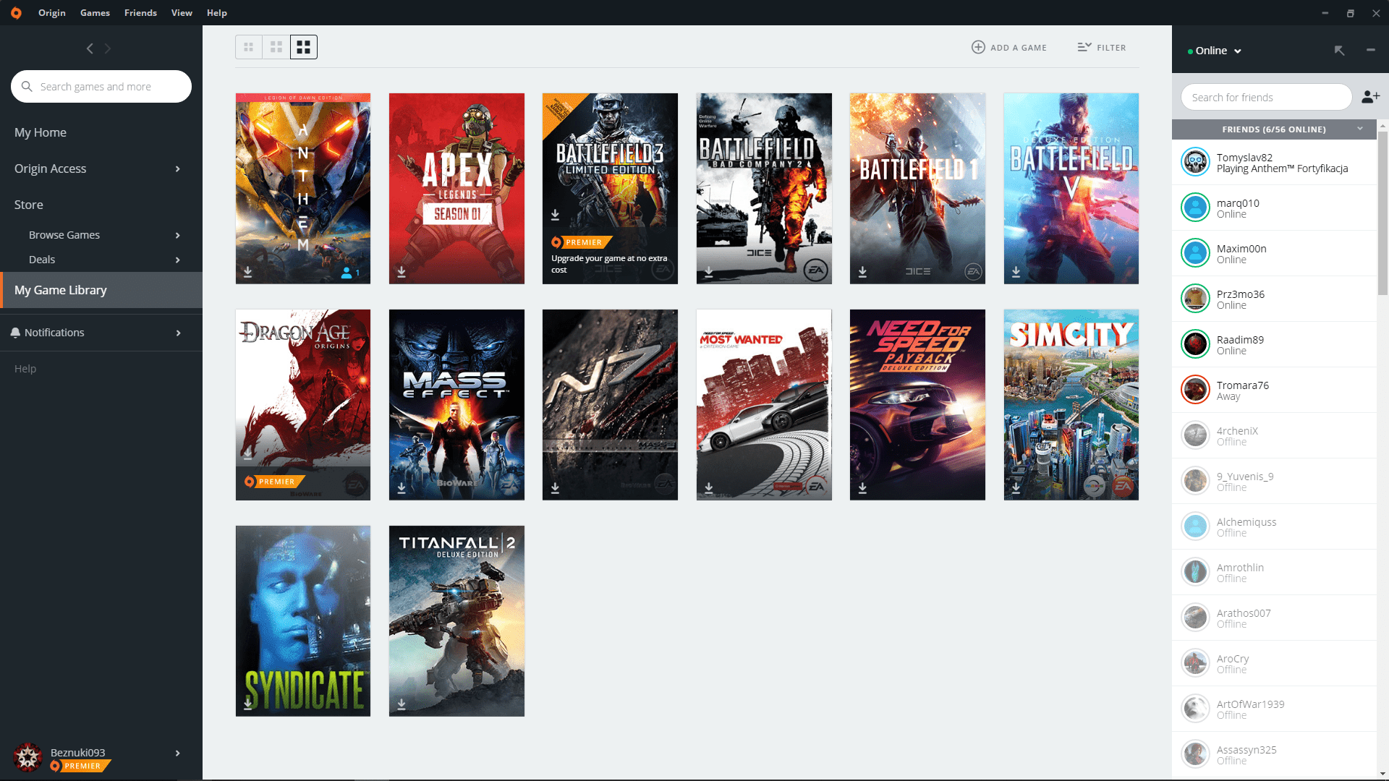Image resolution: width=1389 pixels, height=781 pixels.
Task: Click Tomyslav82's avatar
Action: tap(1195, 162)
